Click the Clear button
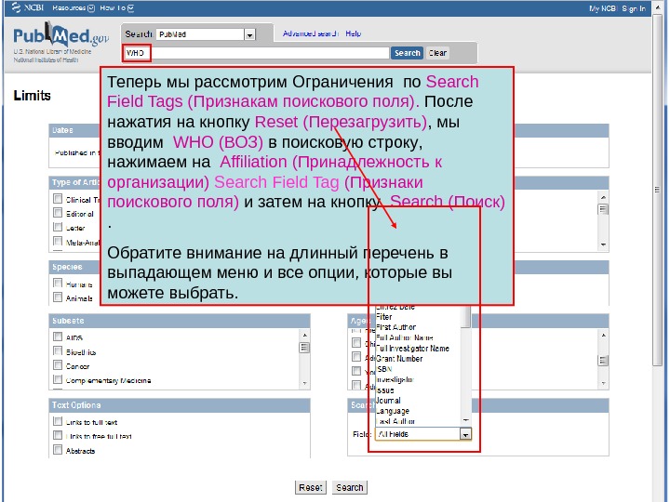Image resolution: width=670 pixels, height=502 pixels. [x=437, y=53]
